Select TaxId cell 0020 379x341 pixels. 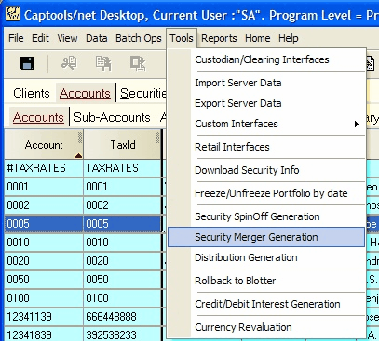(123, 261)
